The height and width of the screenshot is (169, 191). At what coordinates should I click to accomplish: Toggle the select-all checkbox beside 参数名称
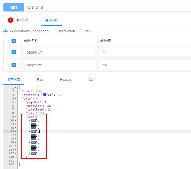[14, 41]
